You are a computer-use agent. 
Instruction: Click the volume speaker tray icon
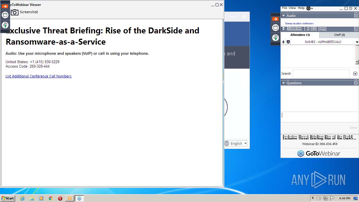(319, 198)
